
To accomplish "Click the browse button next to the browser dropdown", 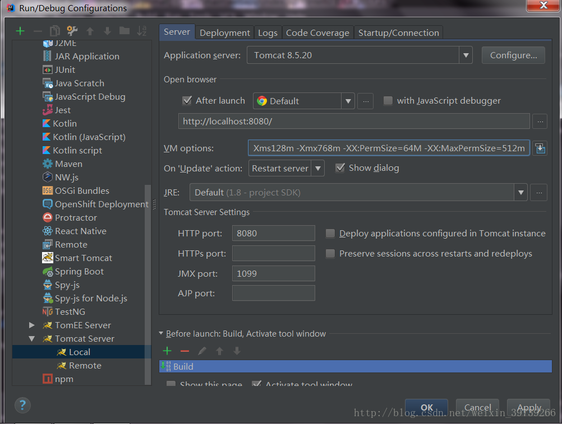I will click(366, 101).
